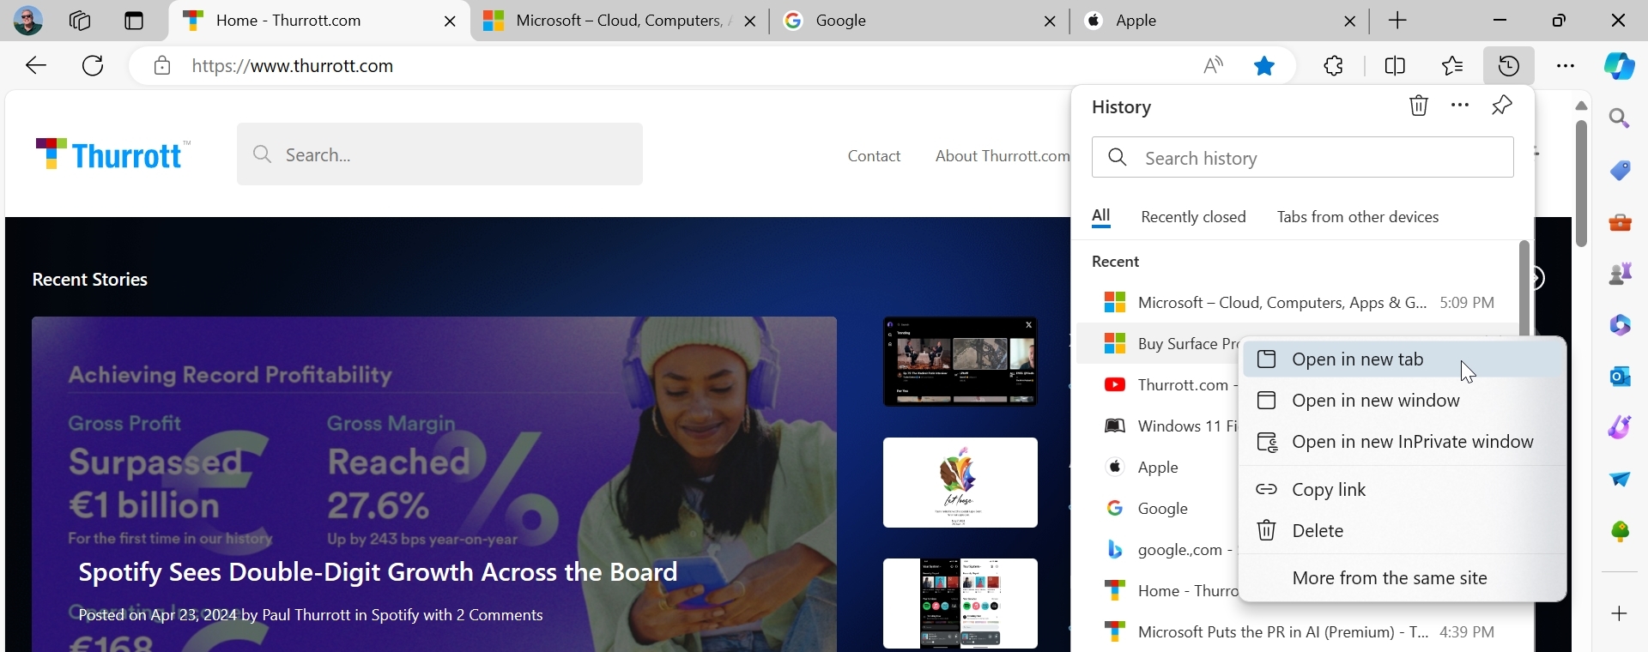Open Settings and more ellipsis menu

tap(1566, 66)
